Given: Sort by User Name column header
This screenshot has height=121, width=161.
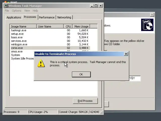Looking at the screenshot, I should click(50, 26).
